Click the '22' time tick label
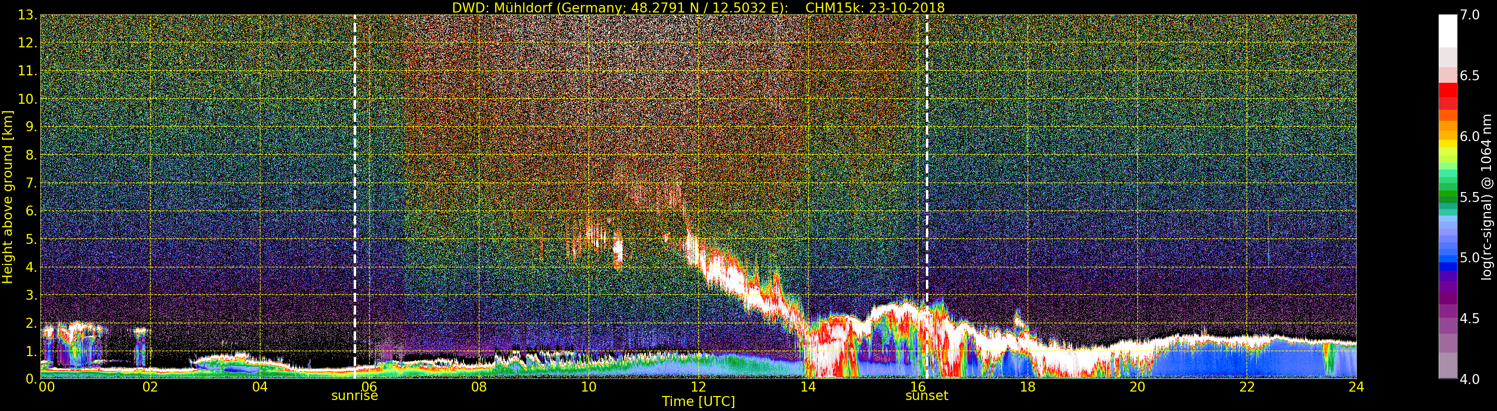 (x=1247, y=387)
